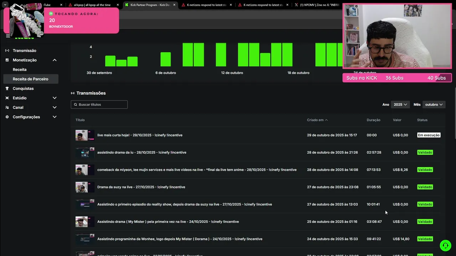This screenshot has height=256, width=456.
Task: Click the Duração column header
Action: click(x=373, y=120)
